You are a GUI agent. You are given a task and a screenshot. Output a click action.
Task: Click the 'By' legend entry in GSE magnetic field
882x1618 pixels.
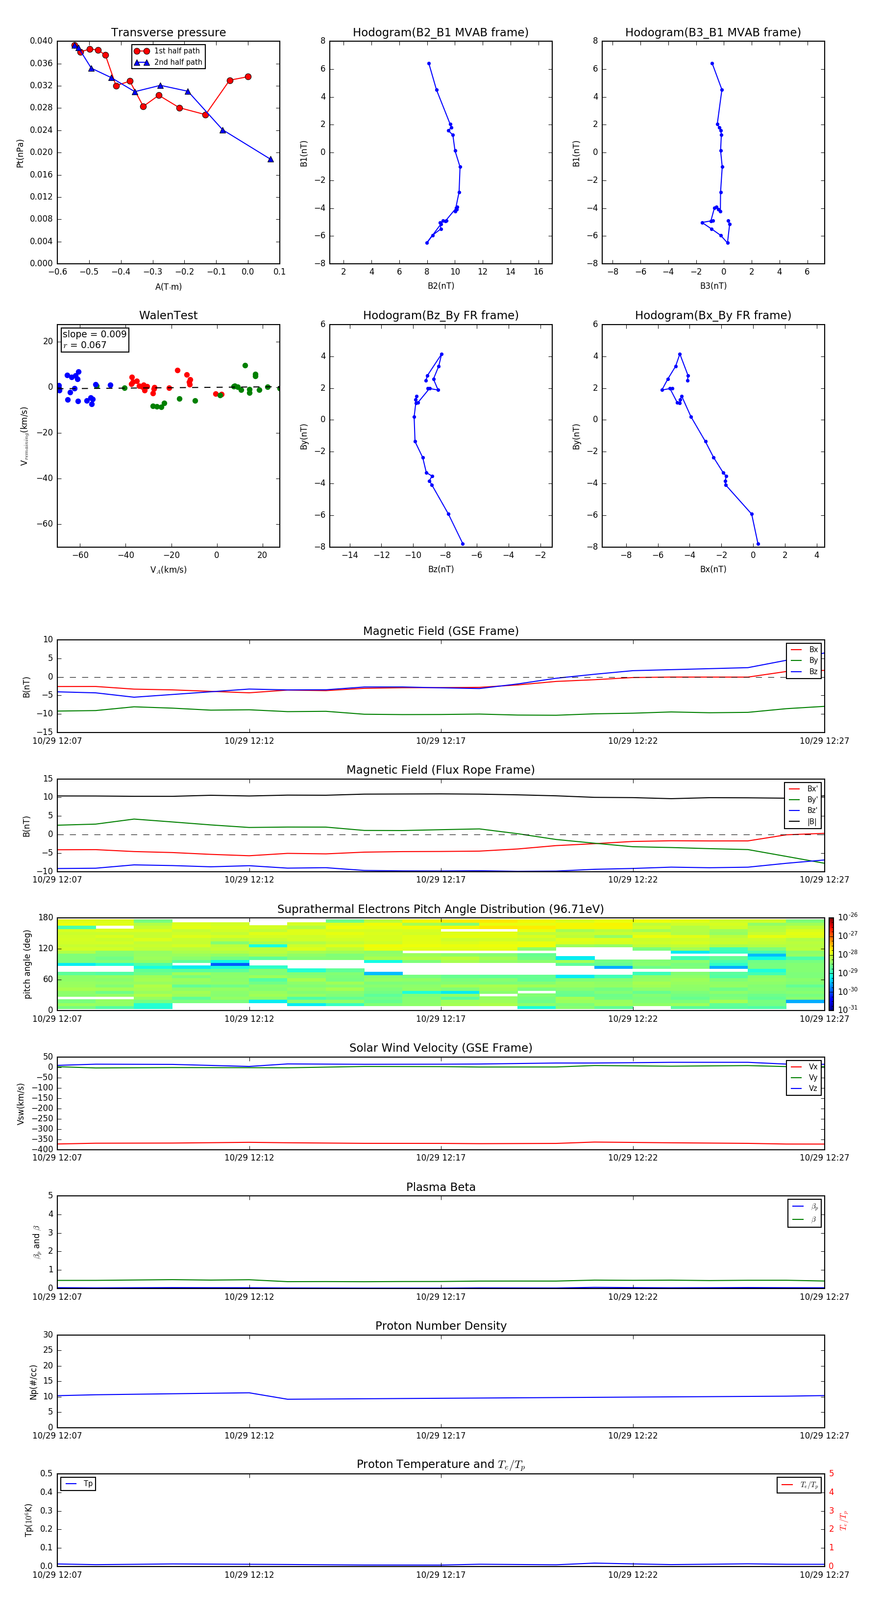pyautogui.click(x=804, y=661)
